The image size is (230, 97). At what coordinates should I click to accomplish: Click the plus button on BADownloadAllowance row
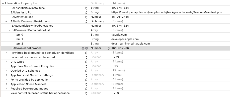click(83, 48)
